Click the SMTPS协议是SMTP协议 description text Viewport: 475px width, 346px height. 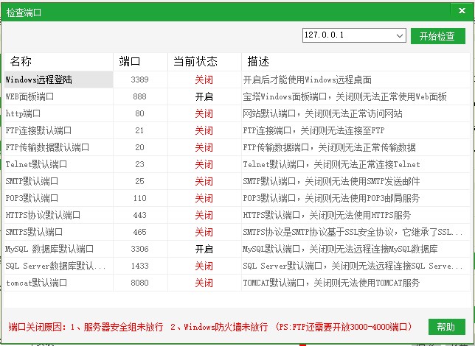click(353, 233)
